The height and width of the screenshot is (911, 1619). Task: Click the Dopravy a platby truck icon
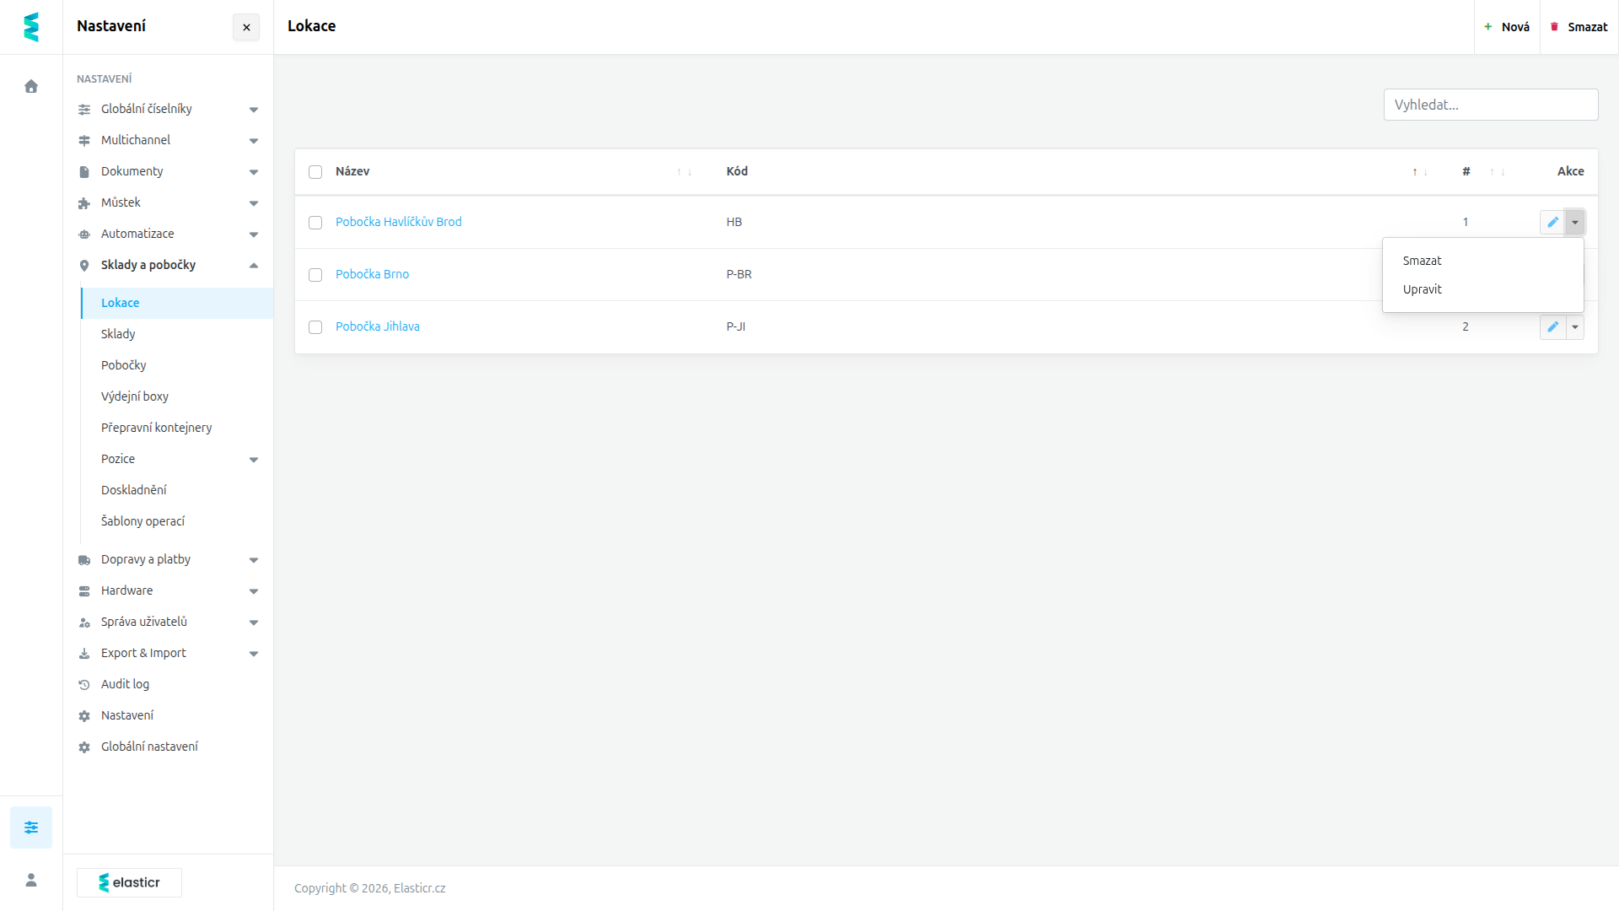pyautogui.click(x=84, y=560)
